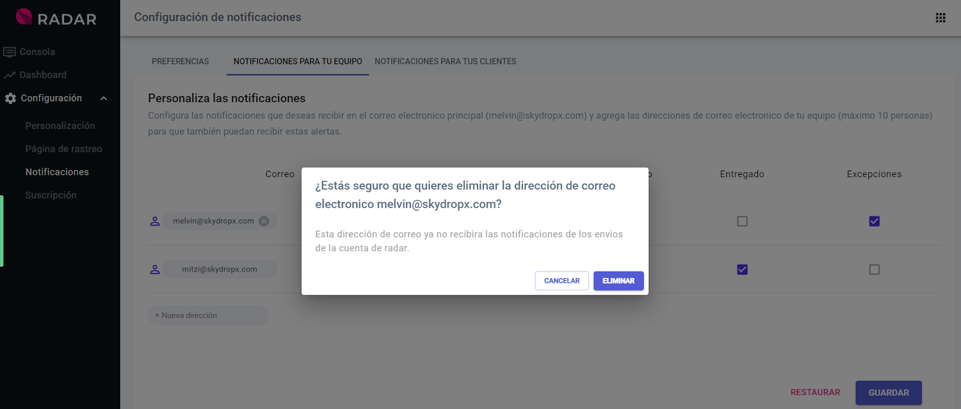Viewport: 961px width, 409px height.
Task: Click the RADAR logo icon
Action: point(24,17)
